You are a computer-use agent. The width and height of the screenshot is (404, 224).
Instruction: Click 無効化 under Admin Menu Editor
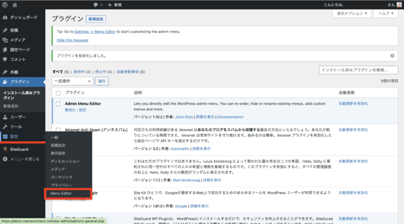70,110
